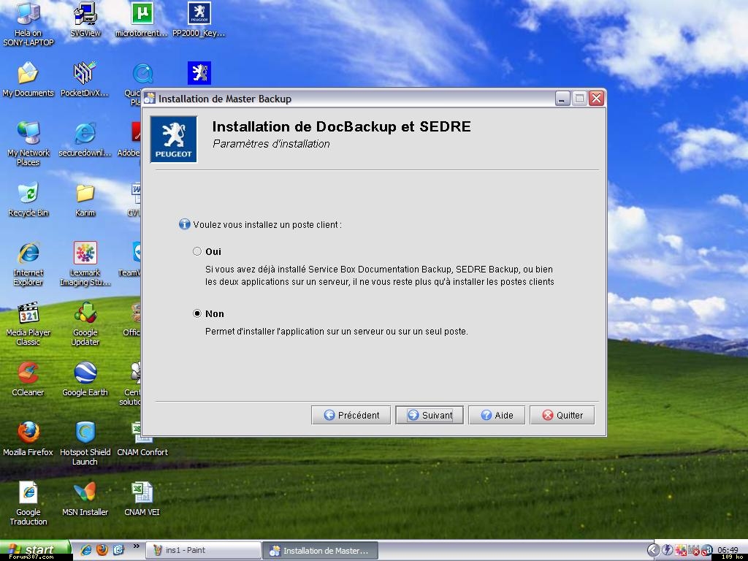Open My Network Places
748x561 pixels.
click(28, 144)
